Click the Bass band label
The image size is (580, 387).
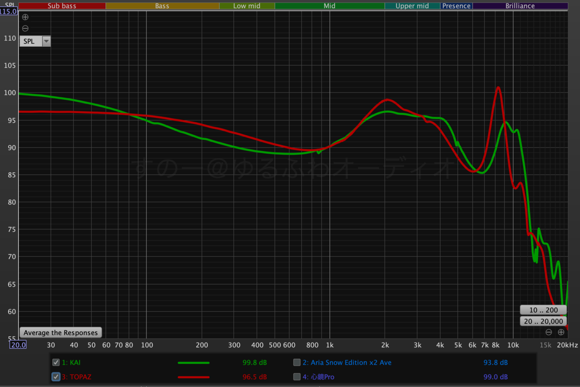162,6
